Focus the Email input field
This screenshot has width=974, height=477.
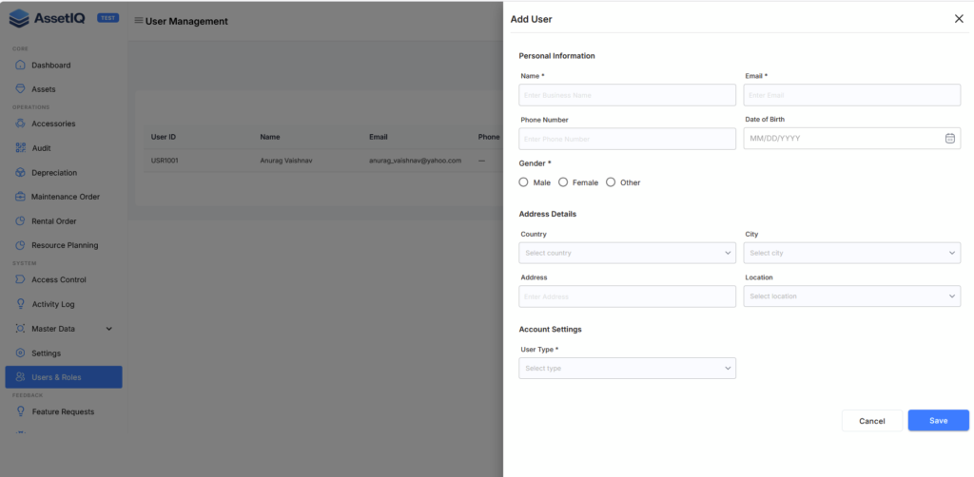(x=852, y=96)
